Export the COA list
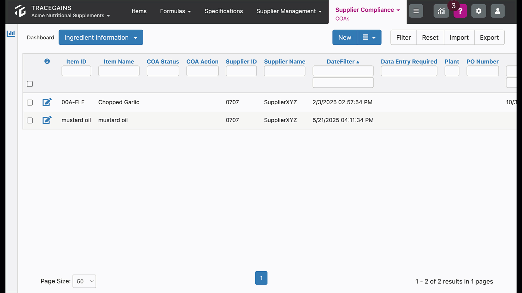Screen dimensions: 522x293 [x=489, y=37]
